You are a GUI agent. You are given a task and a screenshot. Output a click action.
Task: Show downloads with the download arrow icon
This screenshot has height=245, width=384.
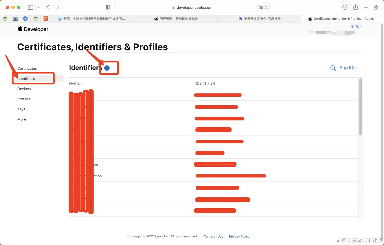[345, 7]
